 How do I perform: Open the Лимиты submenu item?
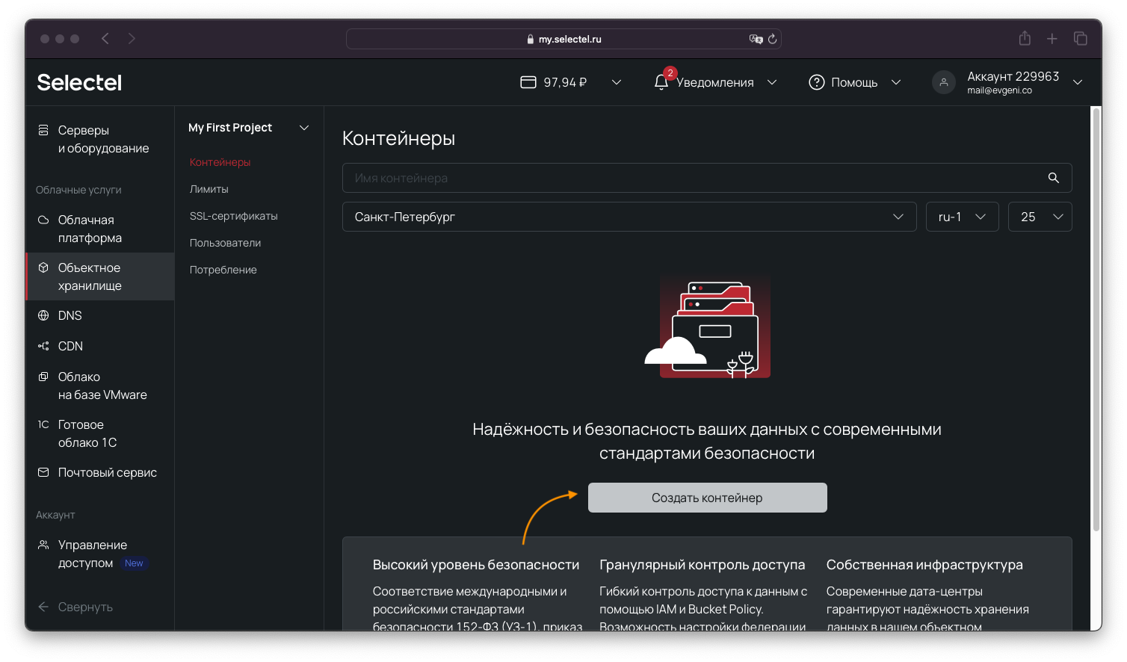(209, 189)
